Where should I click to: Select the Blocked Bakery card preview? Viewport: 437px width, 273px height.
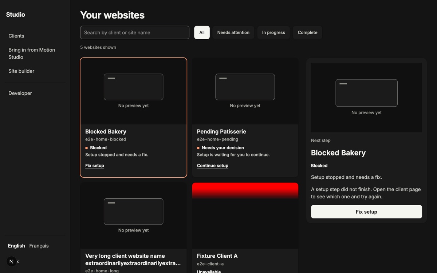click(x=134, y=91)
